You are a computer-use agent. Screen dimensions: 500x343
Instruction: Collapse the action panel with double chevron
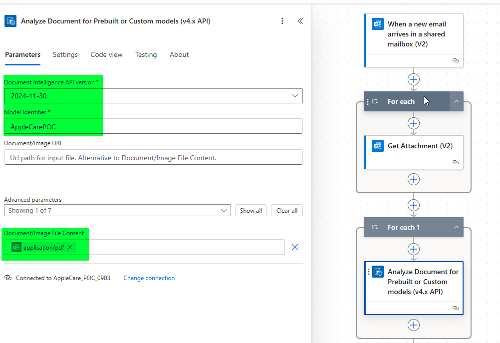(x=300, y=21)
